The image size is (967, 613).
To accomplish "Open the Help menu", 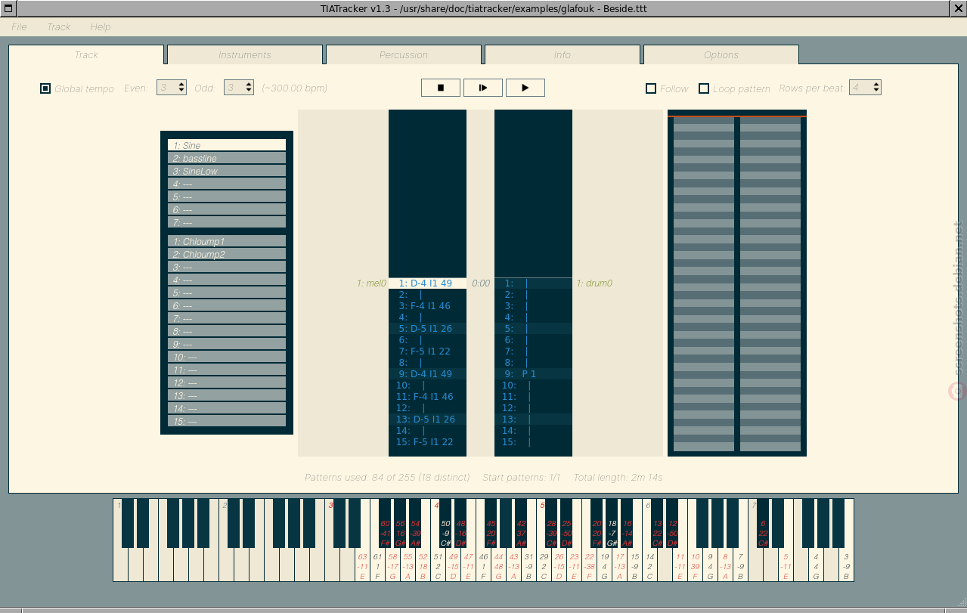I will pyautogui.click(x=100, y=26).
